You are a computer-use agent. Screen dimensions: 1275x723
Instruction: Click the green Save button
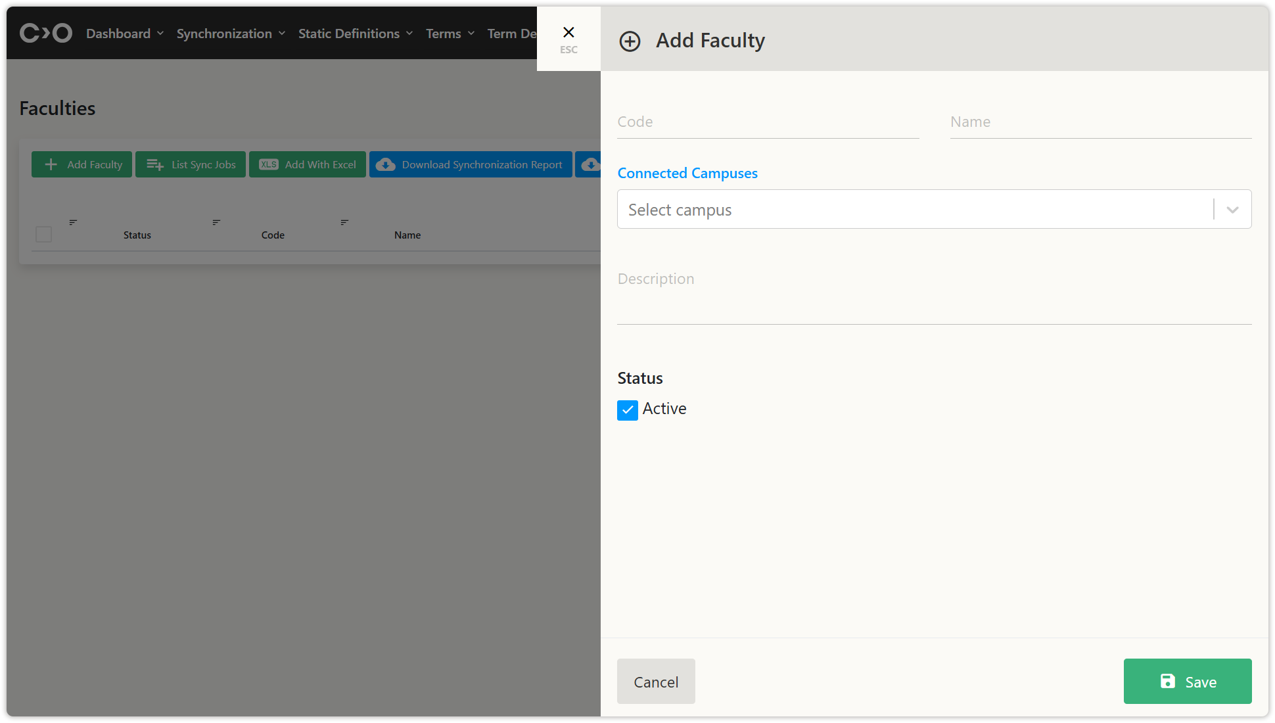[1187, 682]
